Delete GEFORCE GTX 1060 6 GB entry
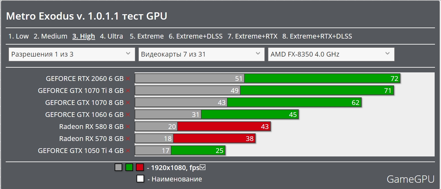 (x=128, y=115)
